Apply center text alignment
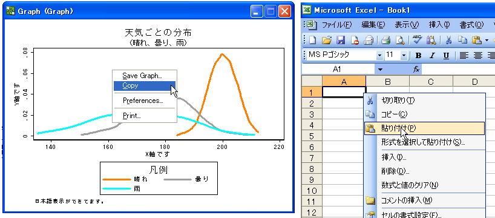This screenshot has width=495, height=218. pos(478,56)
